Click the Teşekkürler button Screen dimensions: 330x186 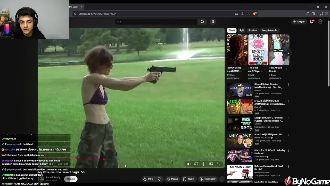click(208, 179)
